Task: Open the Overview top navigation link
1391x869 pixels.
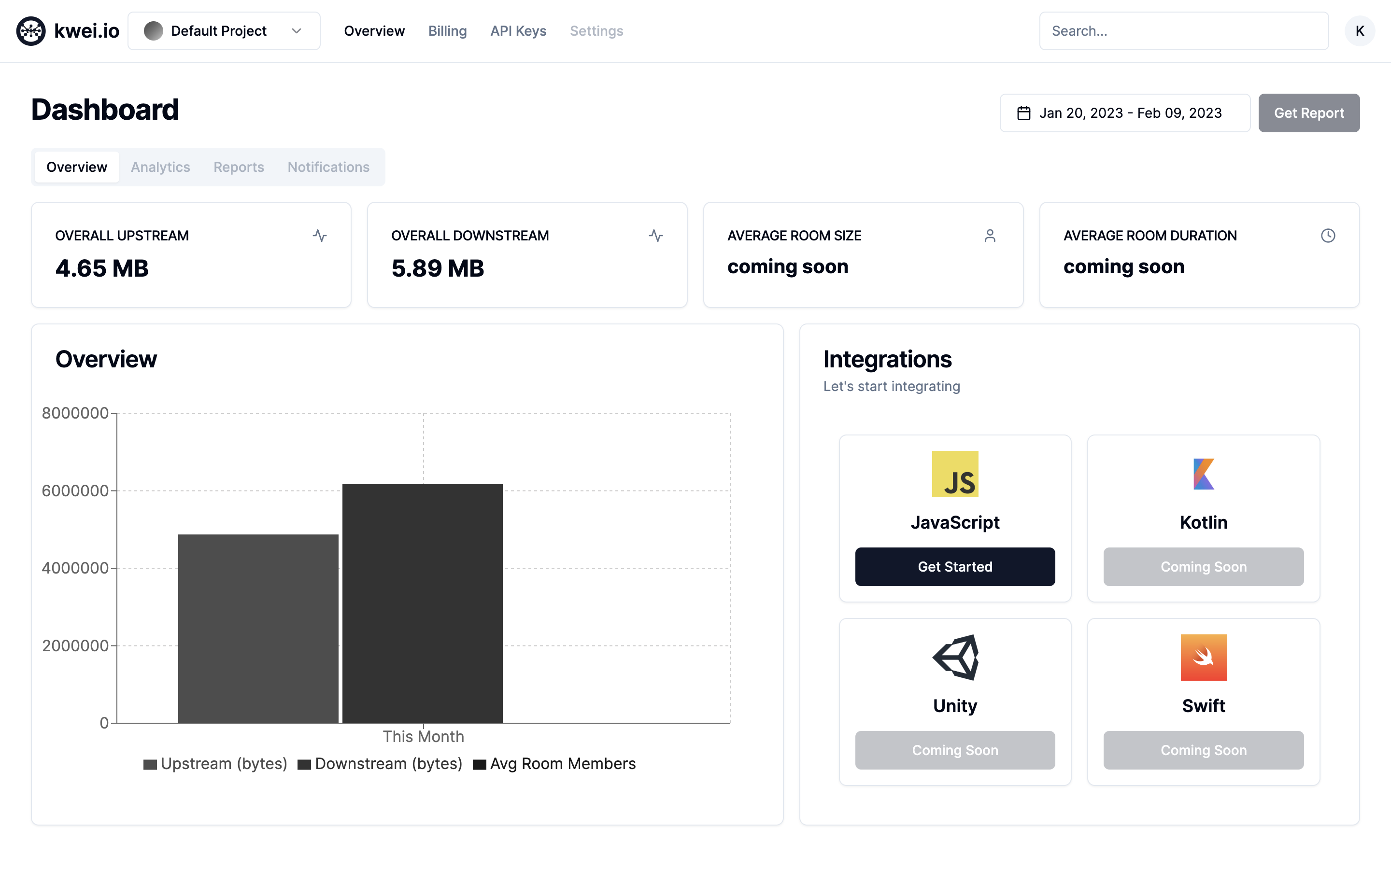Action: click(x=374, y=31)
